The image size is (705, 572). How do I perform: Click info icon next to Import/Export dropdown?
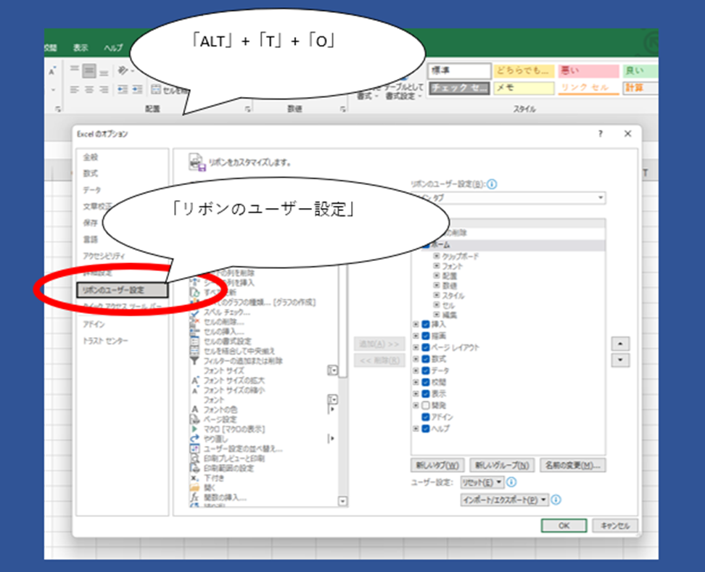pyautogui.click(x=556, y=500)
